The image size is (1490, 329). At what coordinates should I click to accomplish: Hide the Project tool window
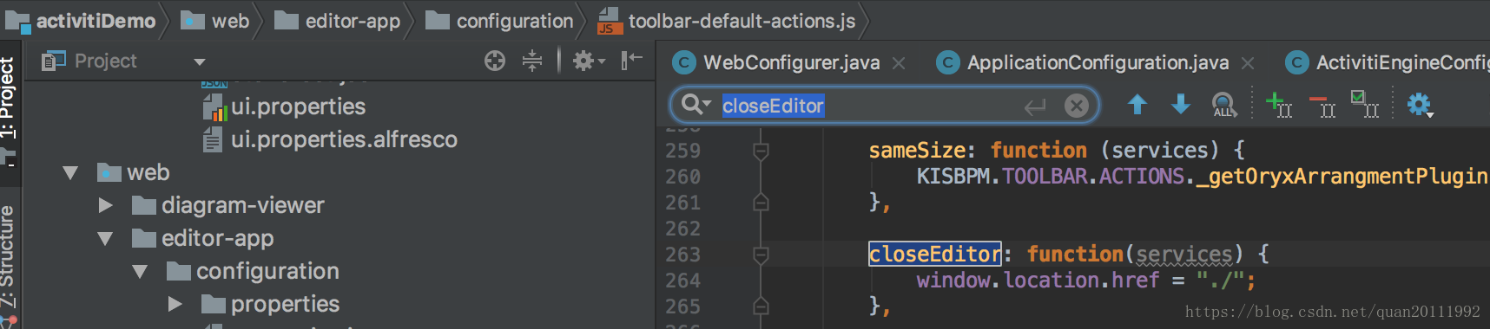[631, 60]
